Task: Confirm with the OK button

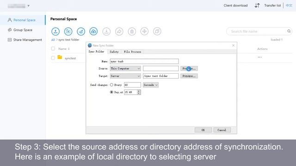Action: click(203, 130)
